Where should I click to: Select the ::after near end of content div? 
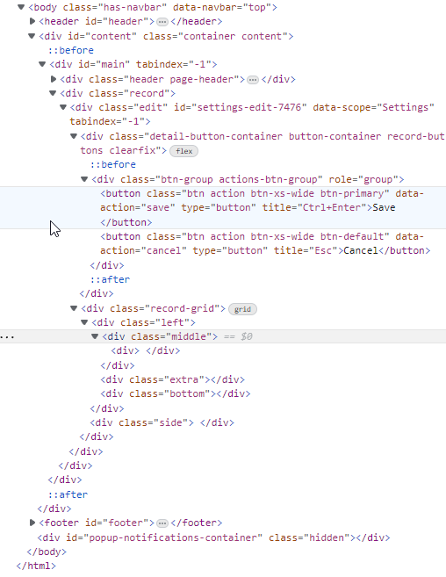(x=68, y=494)
